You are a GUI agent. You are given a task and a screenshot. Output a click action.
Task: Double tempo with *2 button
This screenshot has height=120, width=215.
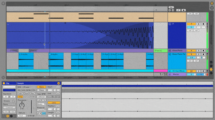pyautogui.click(x=44, y=100)
